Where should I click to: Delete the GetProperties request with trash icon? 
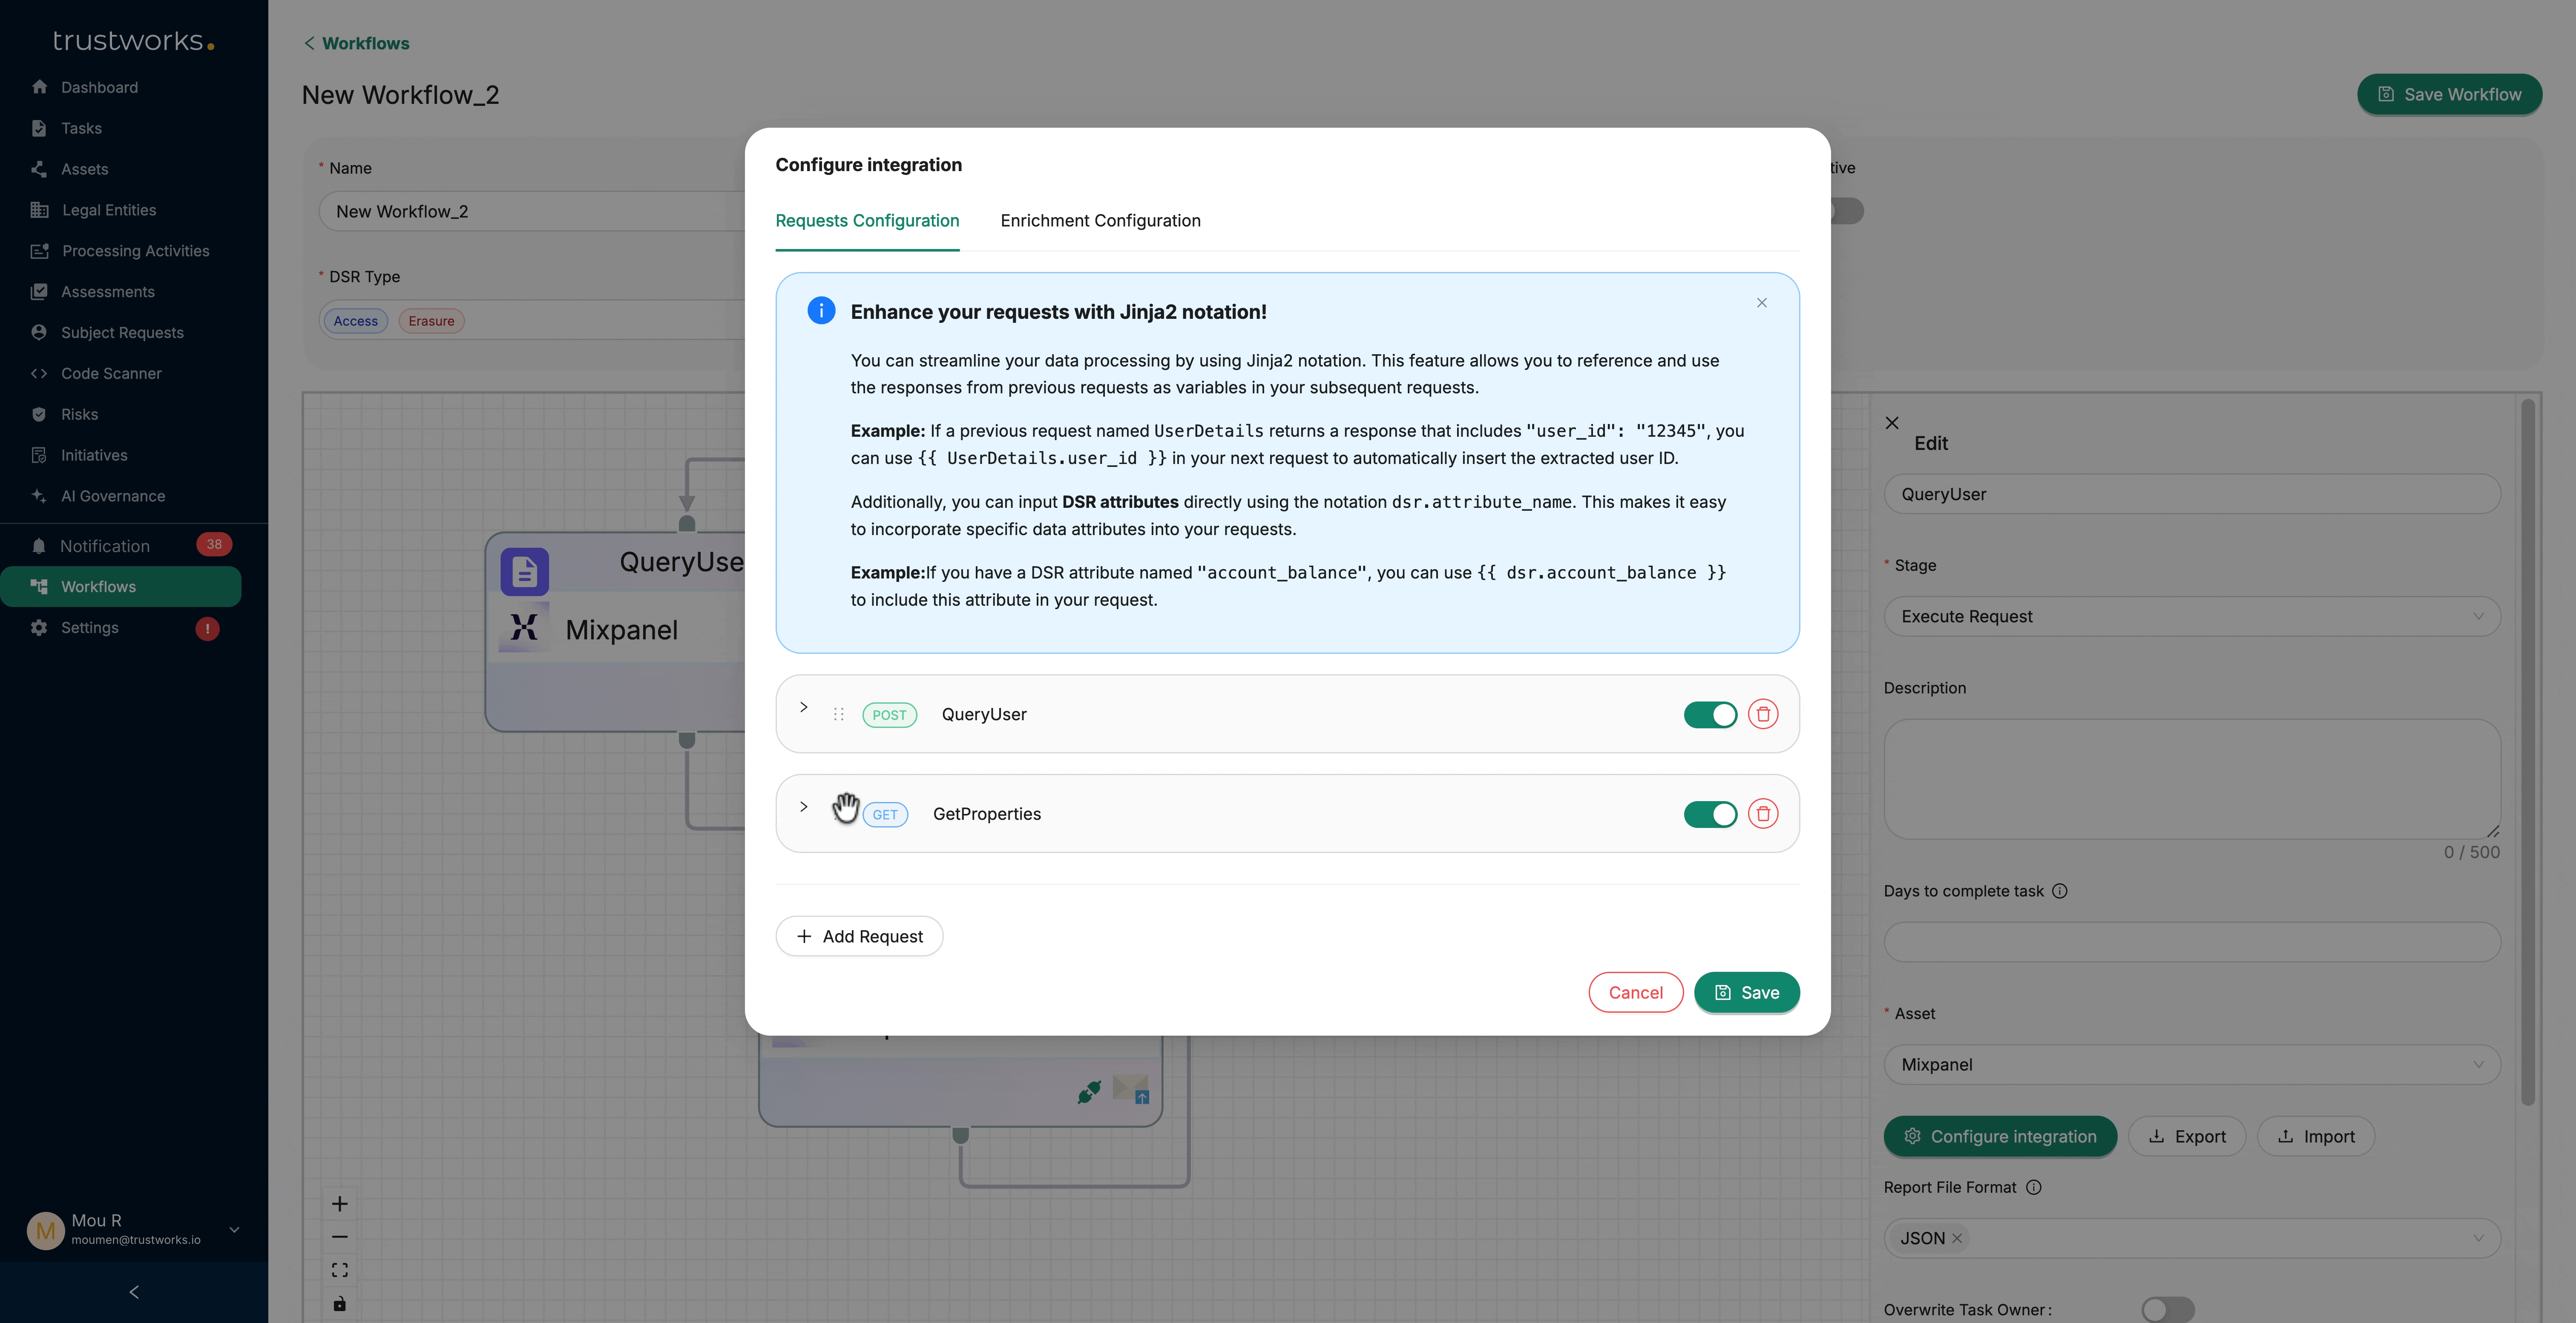coord(1762,813)
